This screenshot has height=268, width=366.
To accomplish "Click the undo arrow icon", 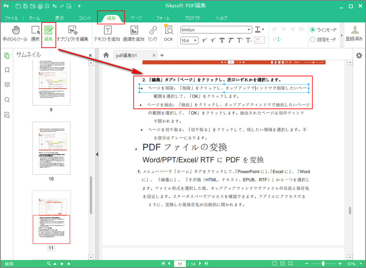I will click(x=54, y=6).
